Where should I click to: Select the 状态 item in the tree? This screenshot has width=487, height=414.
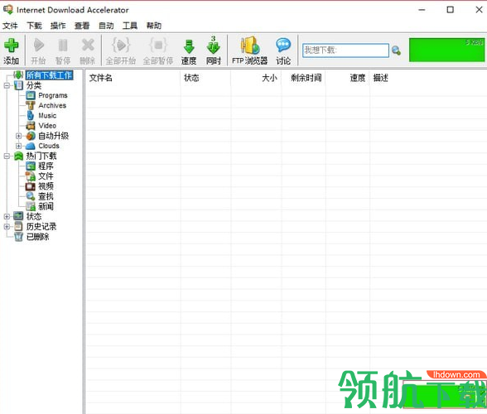(34, 216)
